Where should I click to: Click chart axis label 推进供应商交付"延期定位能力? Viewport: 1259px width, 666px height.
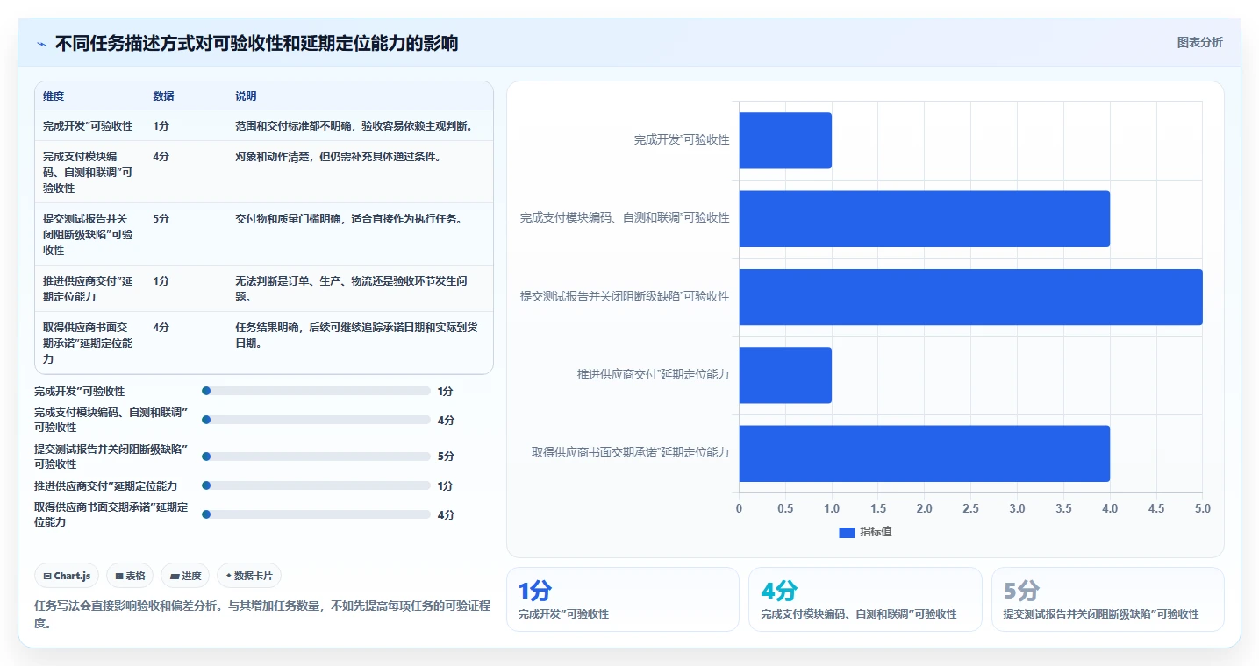click(x=653, y=374)
